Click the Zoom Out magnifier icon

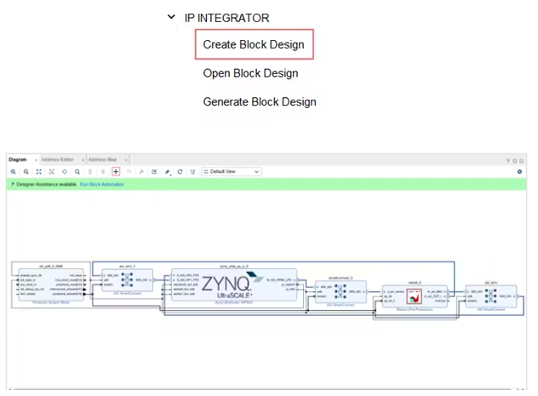tap(26, 172)
